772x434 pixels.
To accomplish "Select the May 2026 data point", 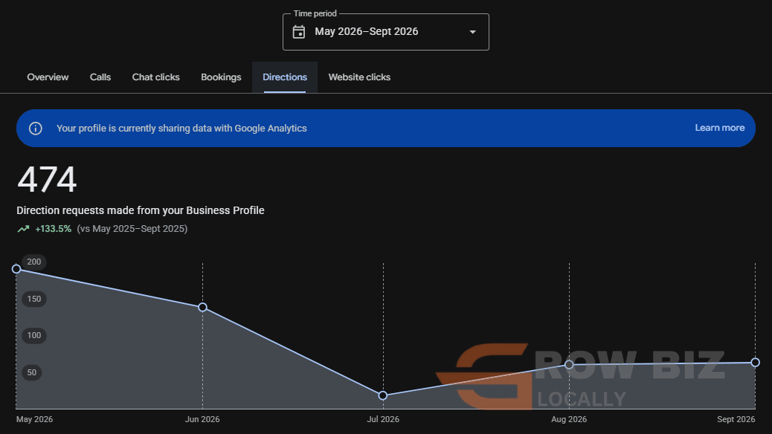I will [x=16, y=269].
